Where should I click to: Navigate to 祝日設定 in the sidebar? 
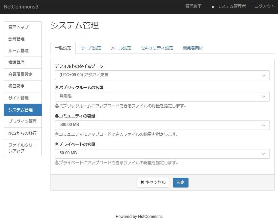click(x=23, y=86)
